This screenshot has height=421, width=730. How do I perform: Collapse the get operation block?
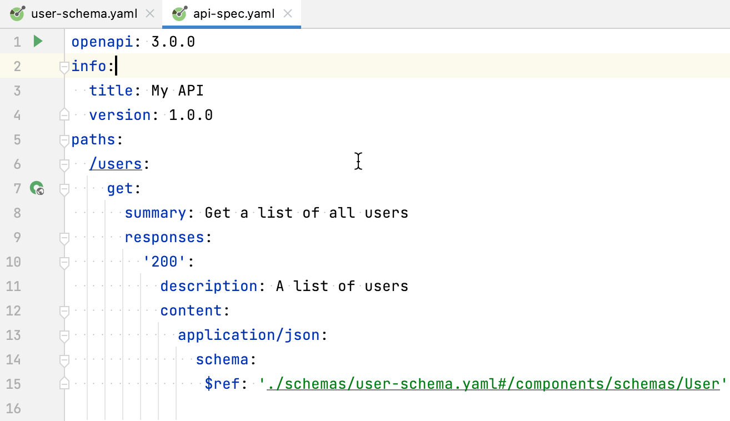[63, 188]
